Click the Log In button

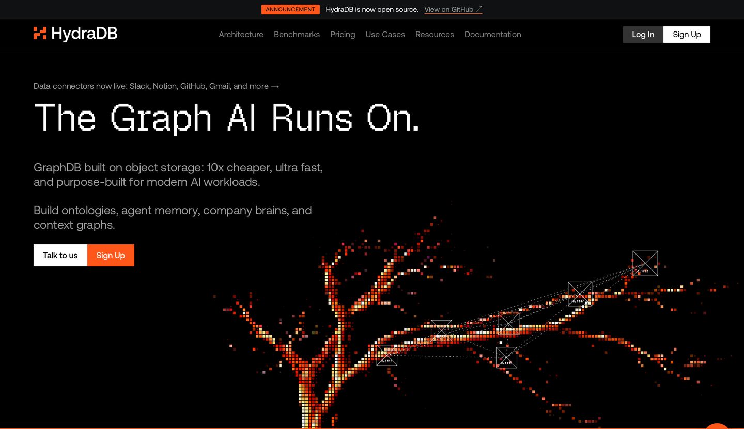[643, 35]
